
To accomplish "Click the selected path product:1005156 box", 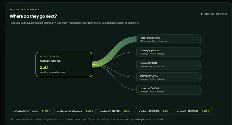I will [64, 65].
